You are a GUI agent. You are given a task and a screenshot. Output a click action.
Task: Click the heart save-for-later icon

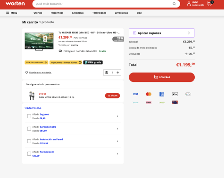pyautogui.click(x=26, y=73)
